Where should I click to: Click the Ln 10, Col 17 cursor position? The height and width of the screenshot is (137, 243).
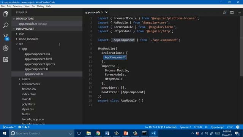coord(161,127)
